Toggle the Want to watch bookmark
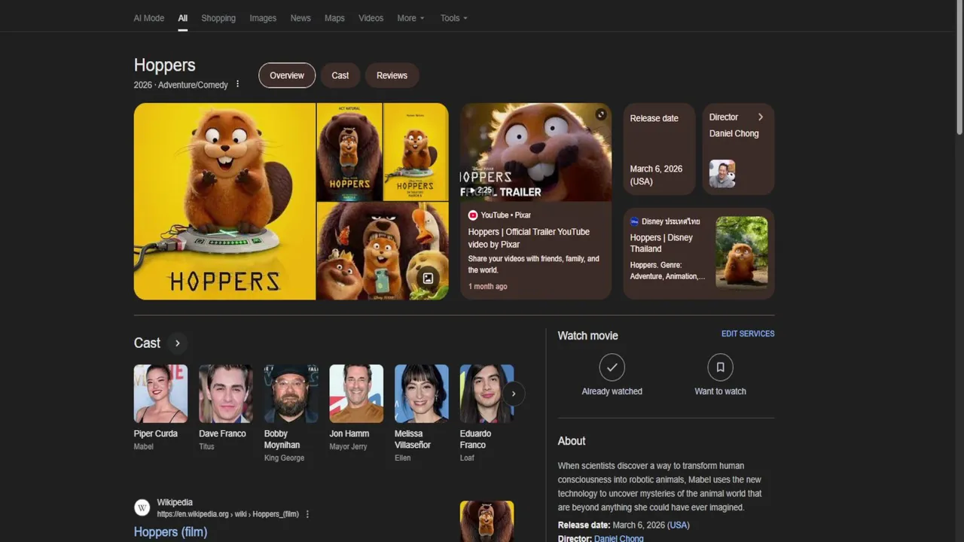 coord(720,367)
